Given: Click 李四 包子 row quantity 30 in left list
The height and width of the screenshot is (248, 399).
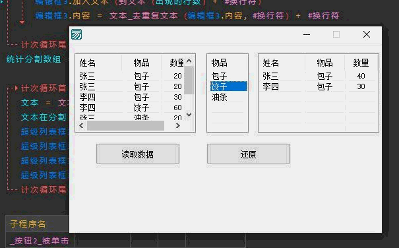Looking at the screenshot, I should 177,97.
